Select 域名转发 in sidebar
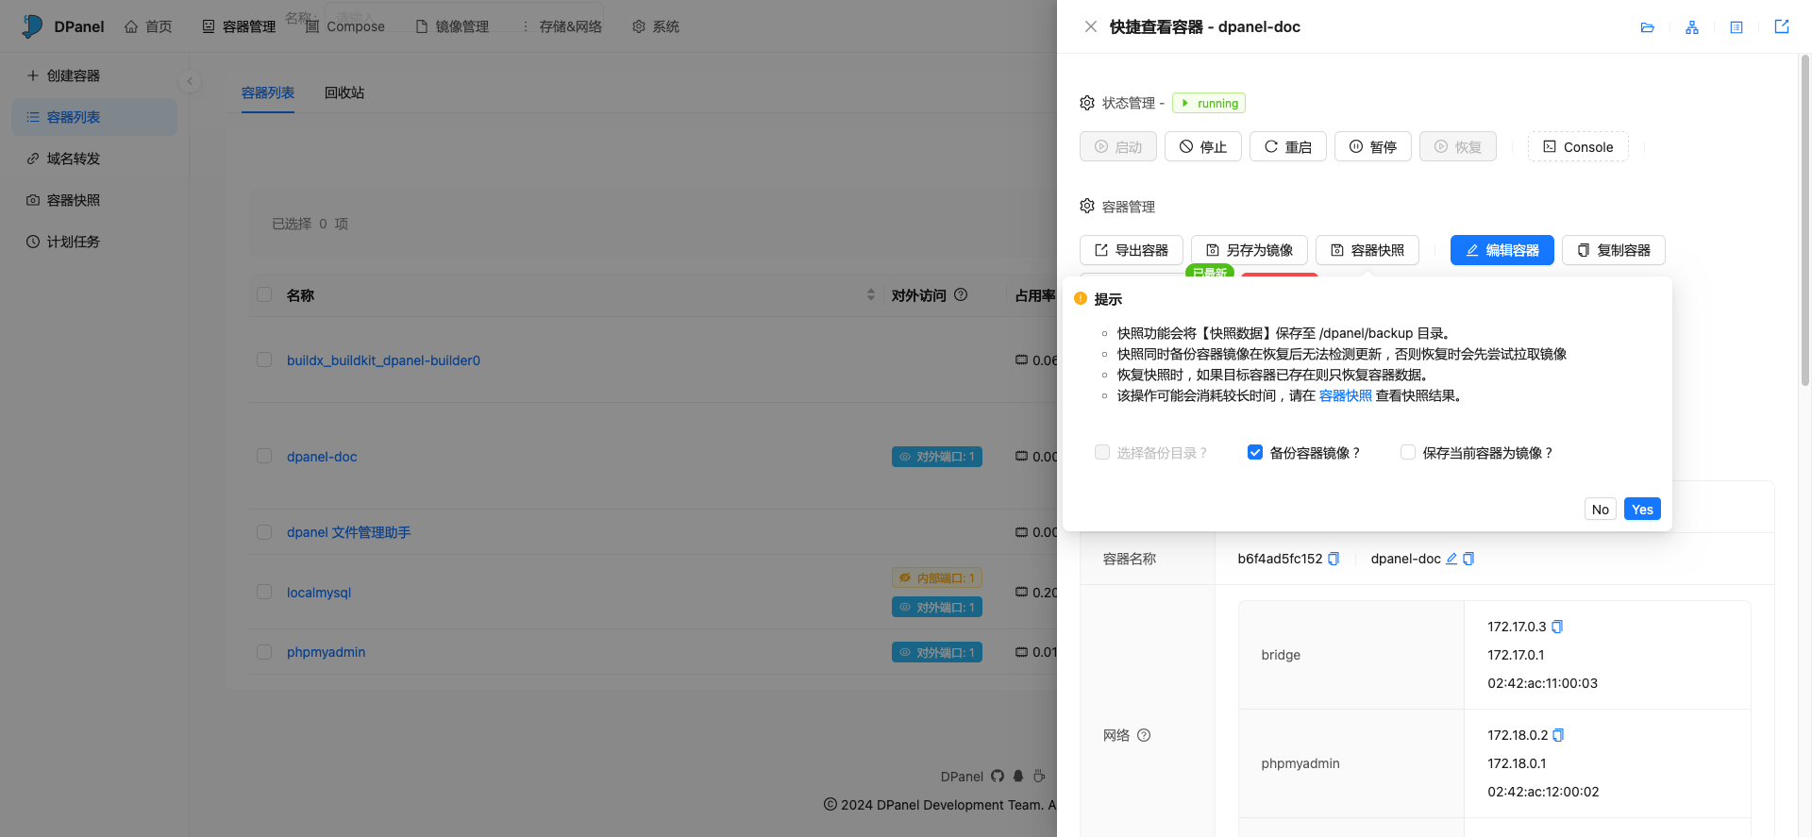Viewport: 1812px width, 837px height. (94, 159)
